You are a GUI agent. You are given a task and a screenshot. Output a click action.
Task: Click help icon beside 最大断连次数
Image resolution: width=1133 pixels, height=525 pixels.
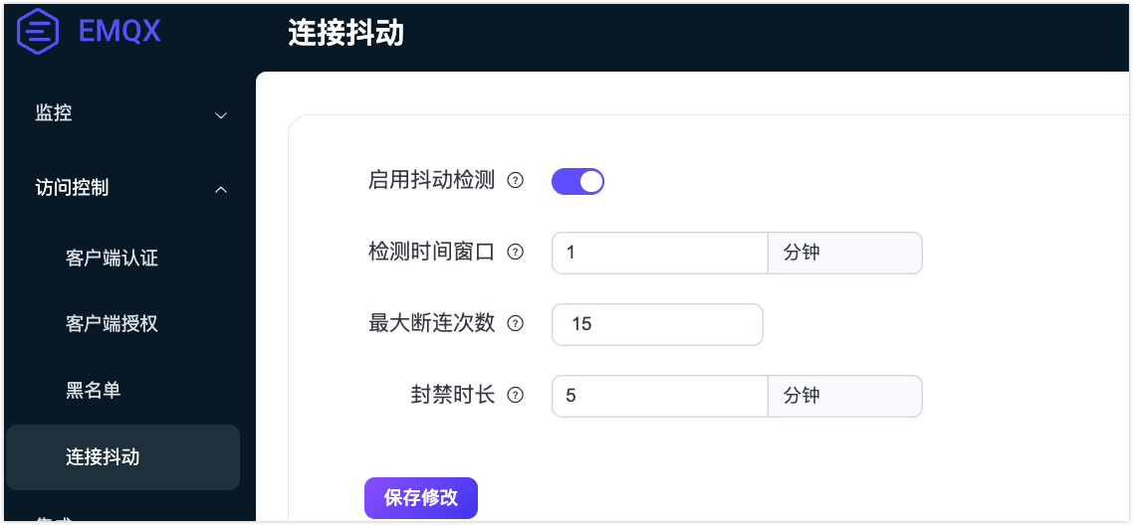[516, 323]
